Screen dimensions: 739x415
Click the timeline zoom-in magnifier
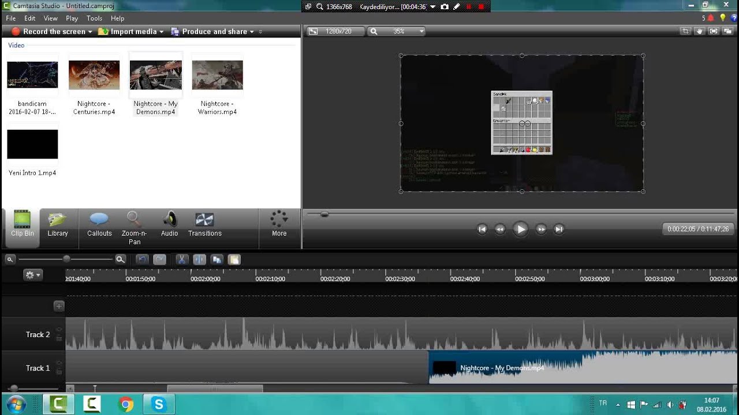pyautogui.click(x=120, y=259)
